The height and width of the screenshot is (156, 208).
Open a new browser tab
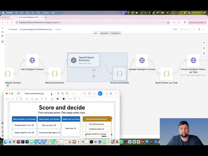coord(46,17)
